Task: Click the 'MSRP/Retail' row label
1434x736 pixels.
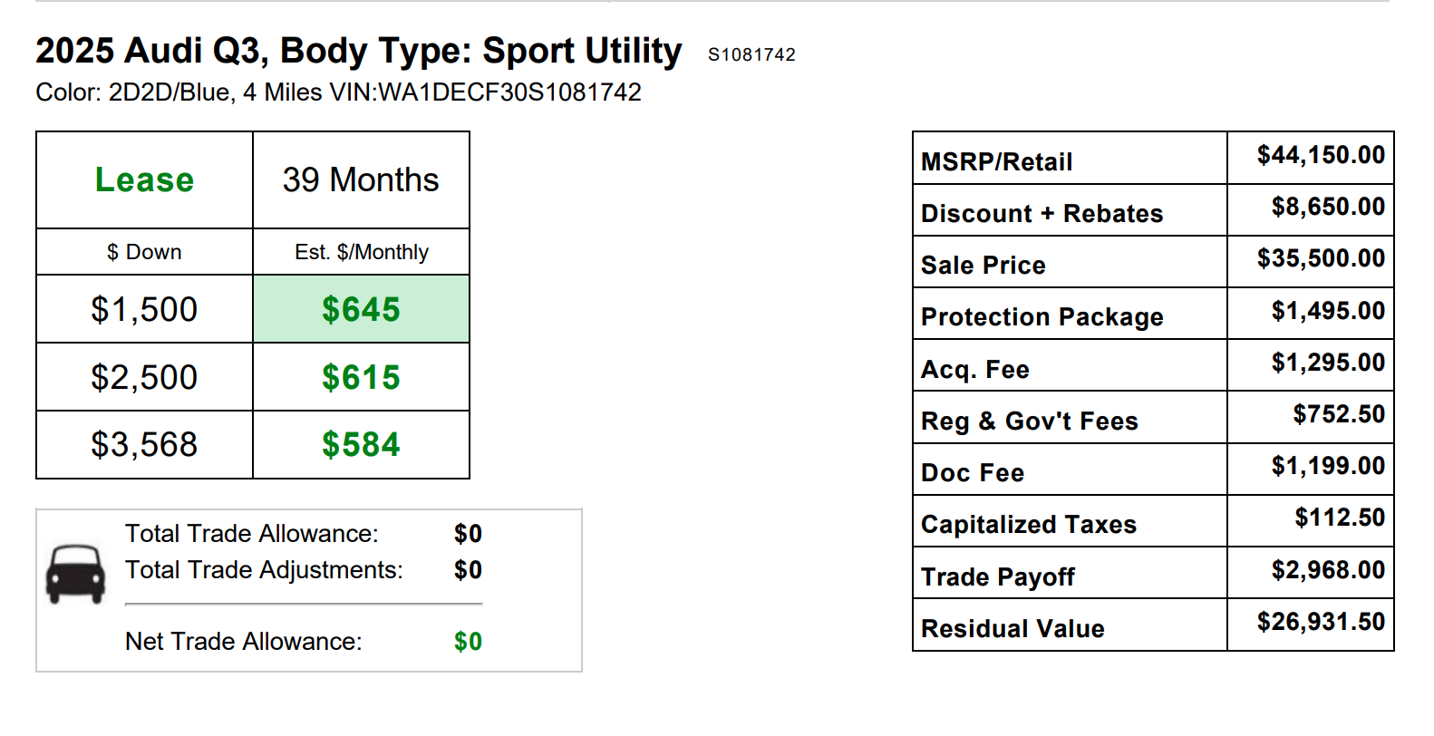Action: click(x=996, y=162)
